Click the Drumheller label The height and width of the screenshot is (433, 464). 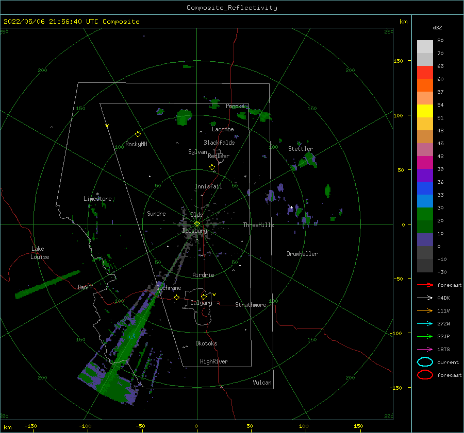302,254
